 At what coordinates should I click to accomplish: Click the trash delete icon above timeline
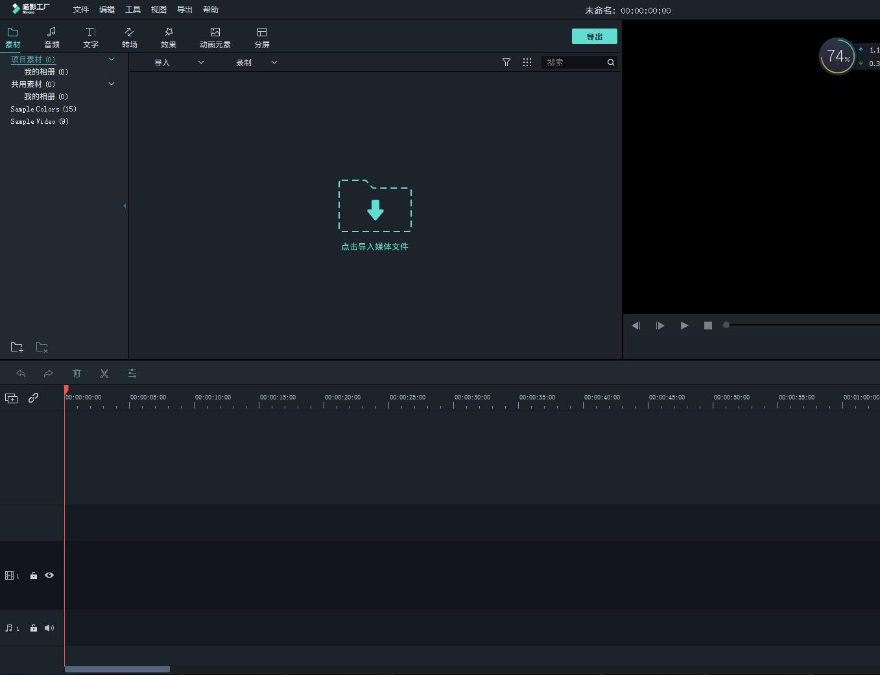click(x=77, y=373)
